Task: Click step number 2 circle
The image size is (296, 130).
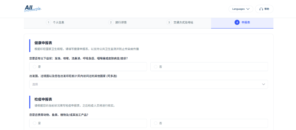Action: click(111, 22)
